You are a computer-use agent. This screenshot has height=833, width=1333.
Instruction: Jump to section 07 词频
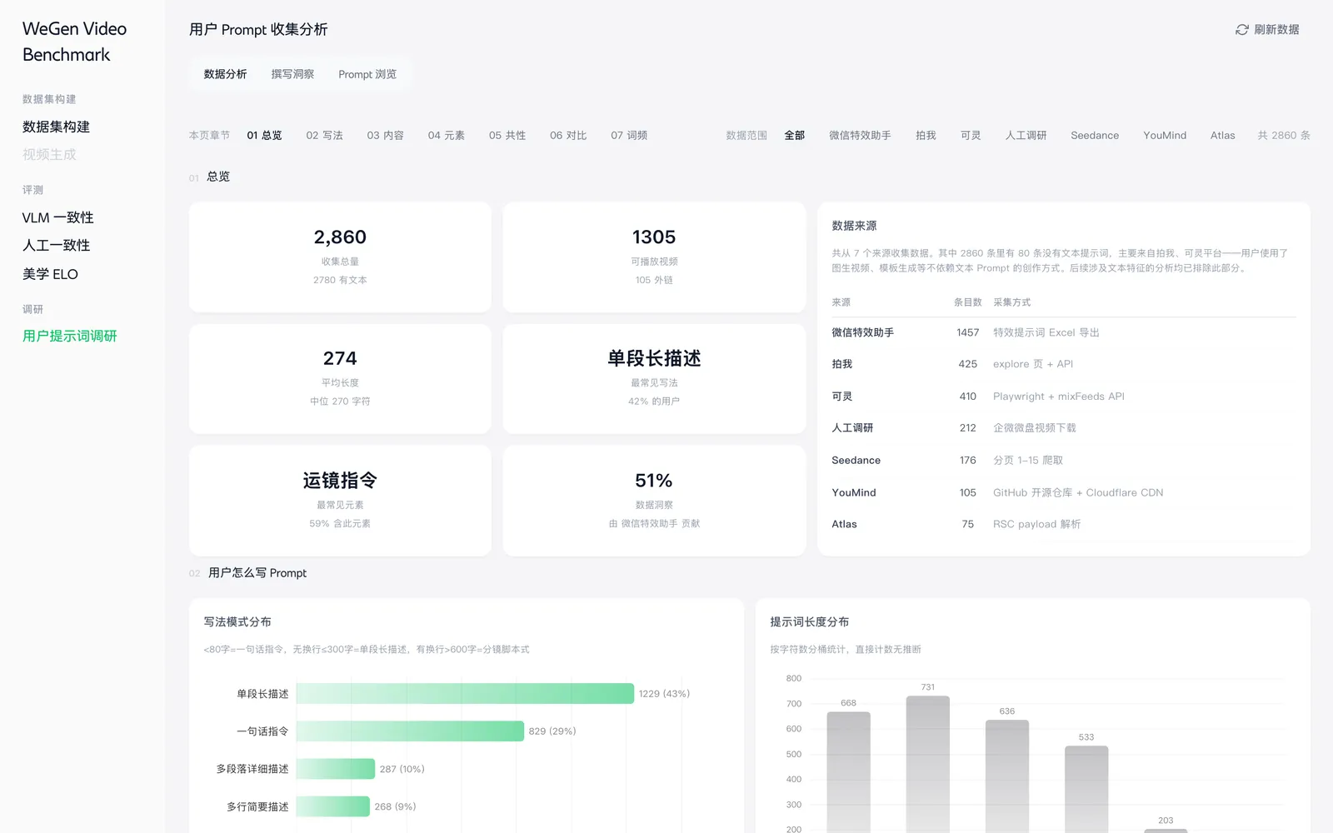[x=629, y=135]
